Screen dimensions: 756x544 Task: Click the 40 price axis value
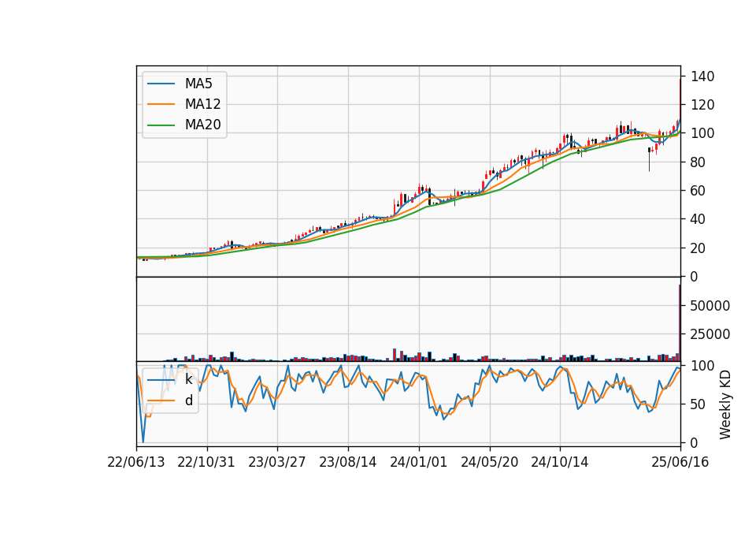point(699,219)
